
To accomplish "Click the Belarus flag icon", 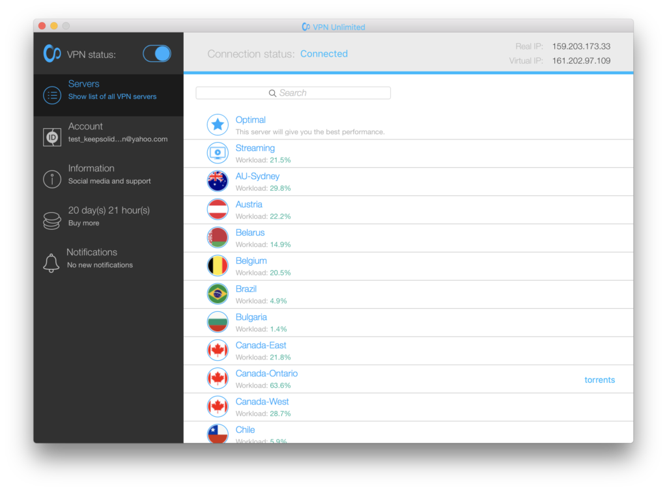I will 218,237.
